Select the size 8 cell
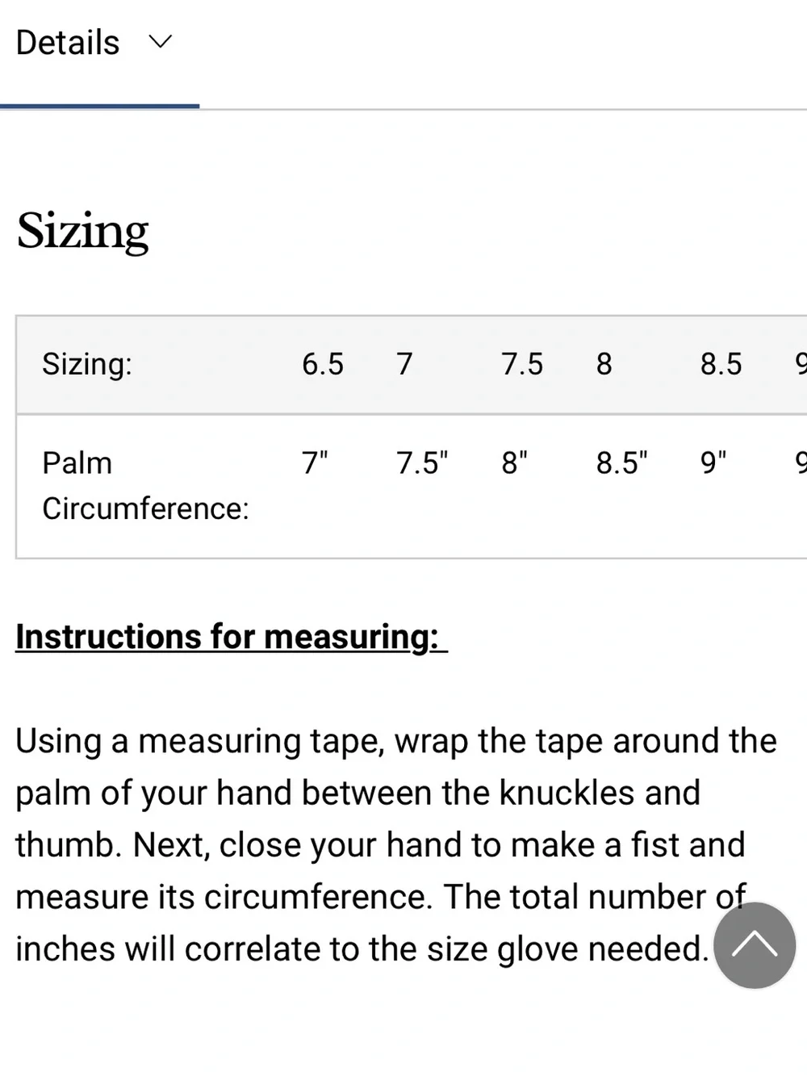 (x=604, y=364)
